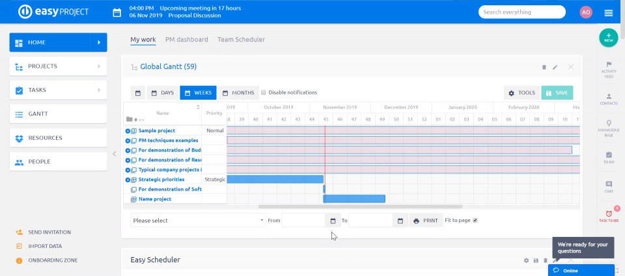Screen dimensions: 625x276
Task: Open the Chat sidebar icon
Action: [609, 187]
